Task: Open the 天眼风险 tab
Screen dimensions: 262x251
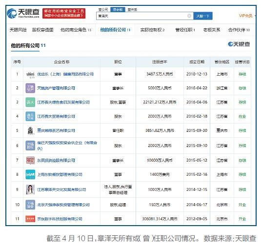Action: (18, 30)
